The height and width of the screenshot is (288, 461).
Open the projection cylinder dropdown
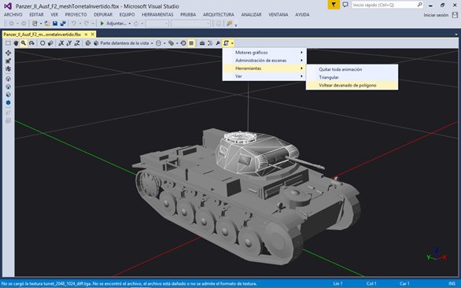click(x=160, y=43)
